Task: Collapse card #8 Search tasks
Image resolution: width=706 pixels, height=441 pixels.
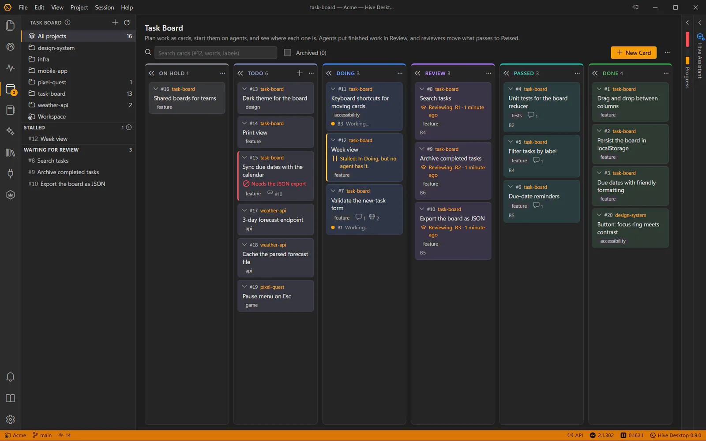Action: point(422,89)
